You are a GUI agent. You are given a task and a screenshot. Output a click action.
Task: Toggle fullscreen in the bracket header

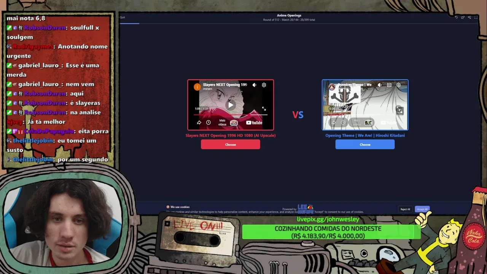click(476, 17)
